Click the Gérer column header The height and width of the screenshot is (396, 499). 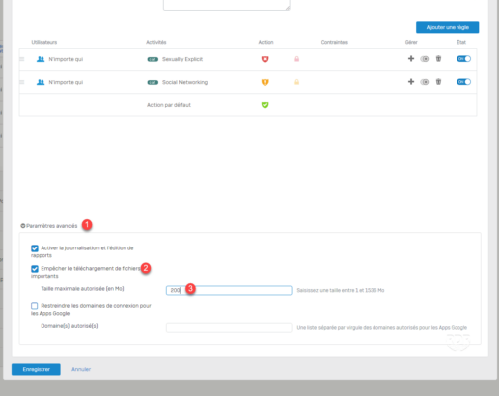pos(411,42)
